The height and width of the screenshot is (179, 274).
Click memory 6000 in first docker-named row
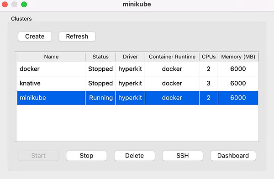coord(238,69)
